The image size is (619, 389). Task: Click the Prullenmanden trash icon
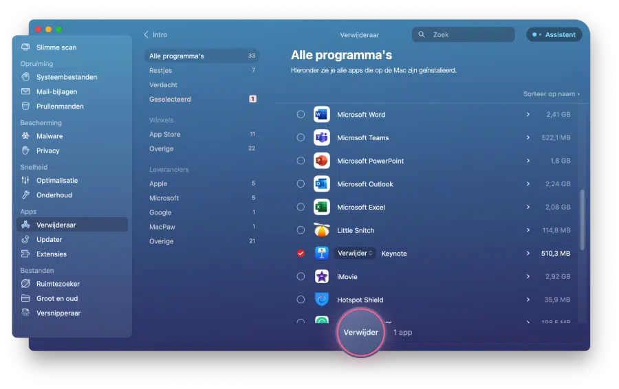pos(25,106)
